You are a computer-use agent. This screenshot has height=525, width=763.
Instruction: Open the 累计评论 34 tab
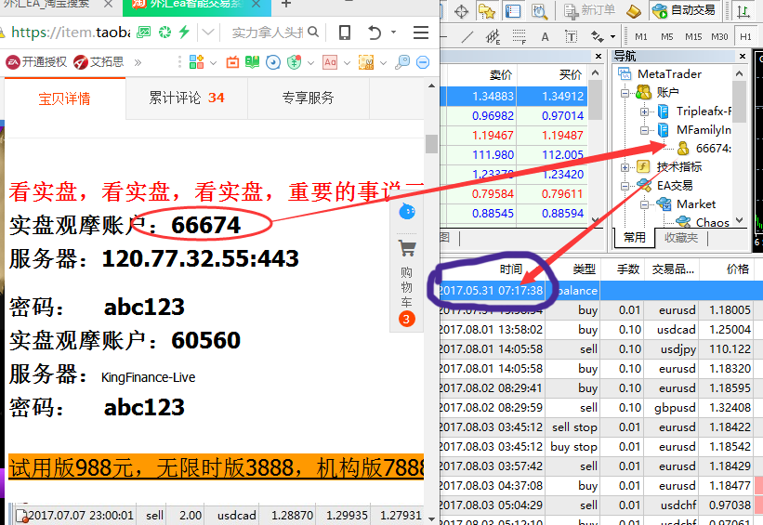[187, 98]
